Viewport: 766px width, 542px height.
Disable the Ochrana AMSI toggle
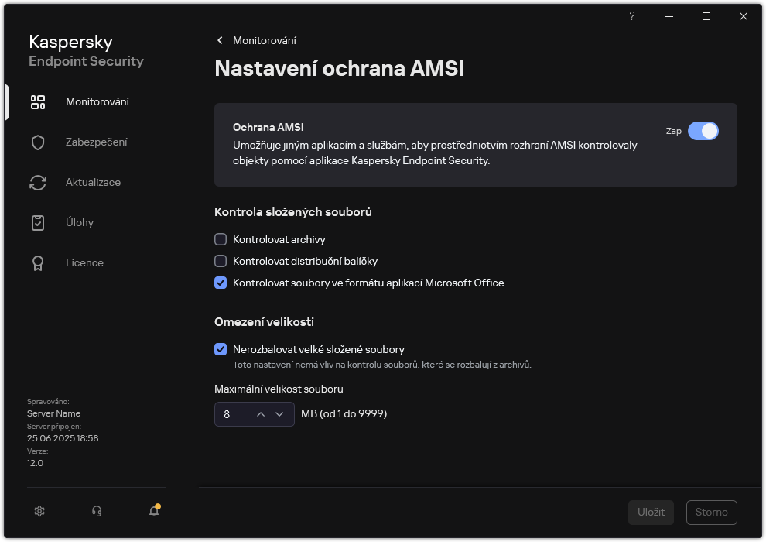click(704, 132)
